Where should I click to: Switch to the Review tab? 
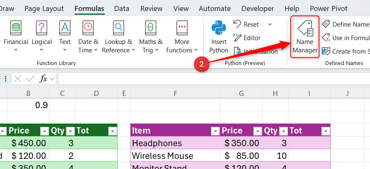pos(151,9)
